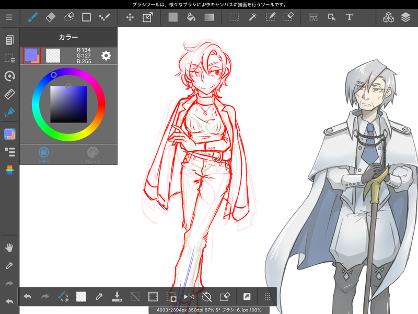Select the Brush tool in top toolbar

point(32,17)
